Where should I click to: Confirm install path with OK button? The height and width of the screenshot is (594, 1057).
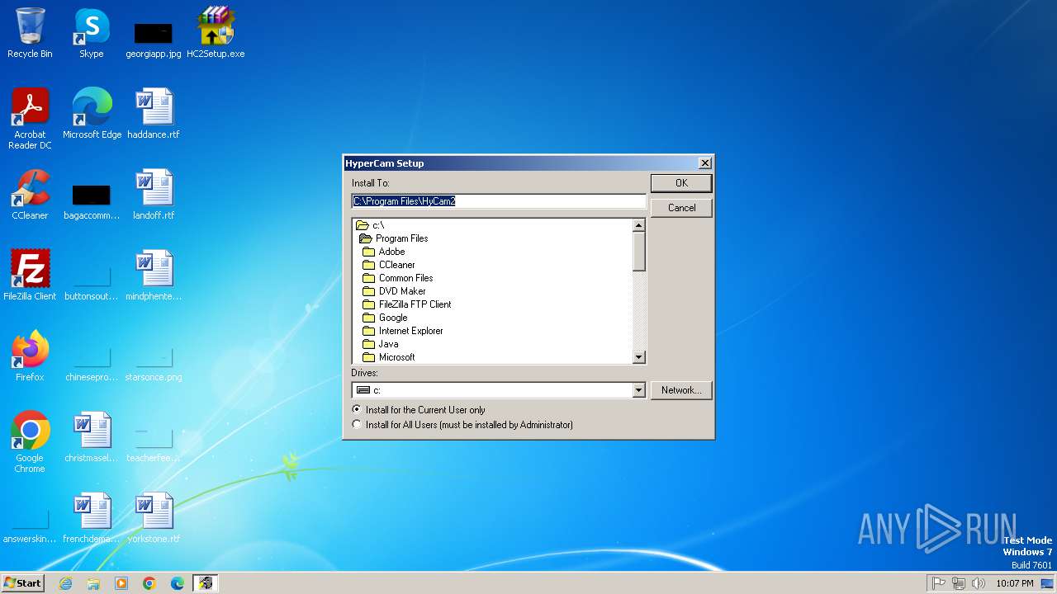pos(681,183)
